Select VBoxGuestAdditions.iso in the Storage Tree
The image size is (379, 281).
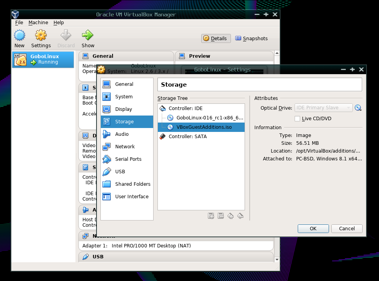pyautogui.click(x=203, y=127)
